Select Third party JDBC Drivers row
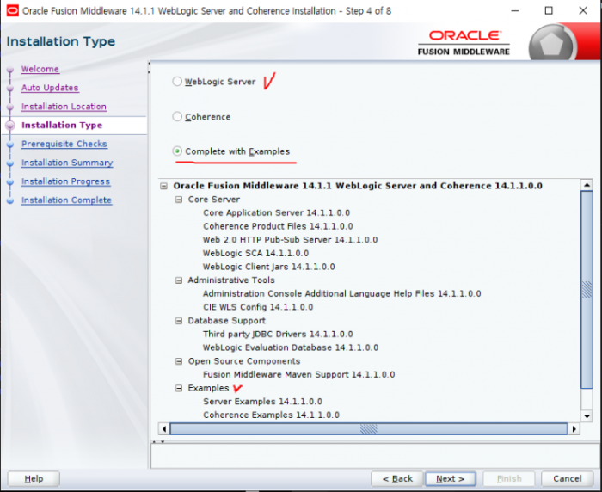Viewport: 602px width, 492px height. point(278,334)
